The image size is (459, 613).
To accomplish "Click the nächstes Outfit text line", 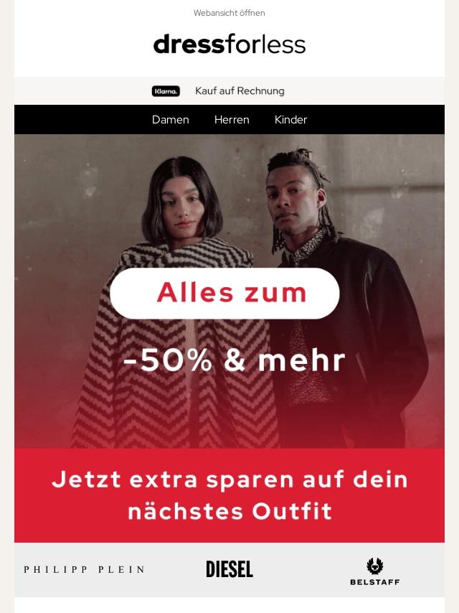I will tap(229, 511).
